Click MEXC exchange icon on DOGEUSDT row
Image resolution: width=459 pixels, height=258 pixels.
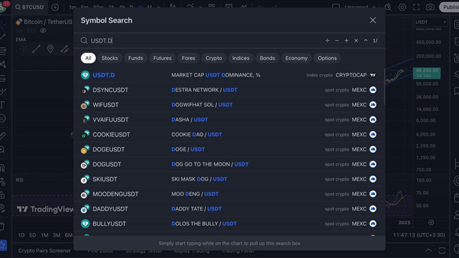[372, 149]
